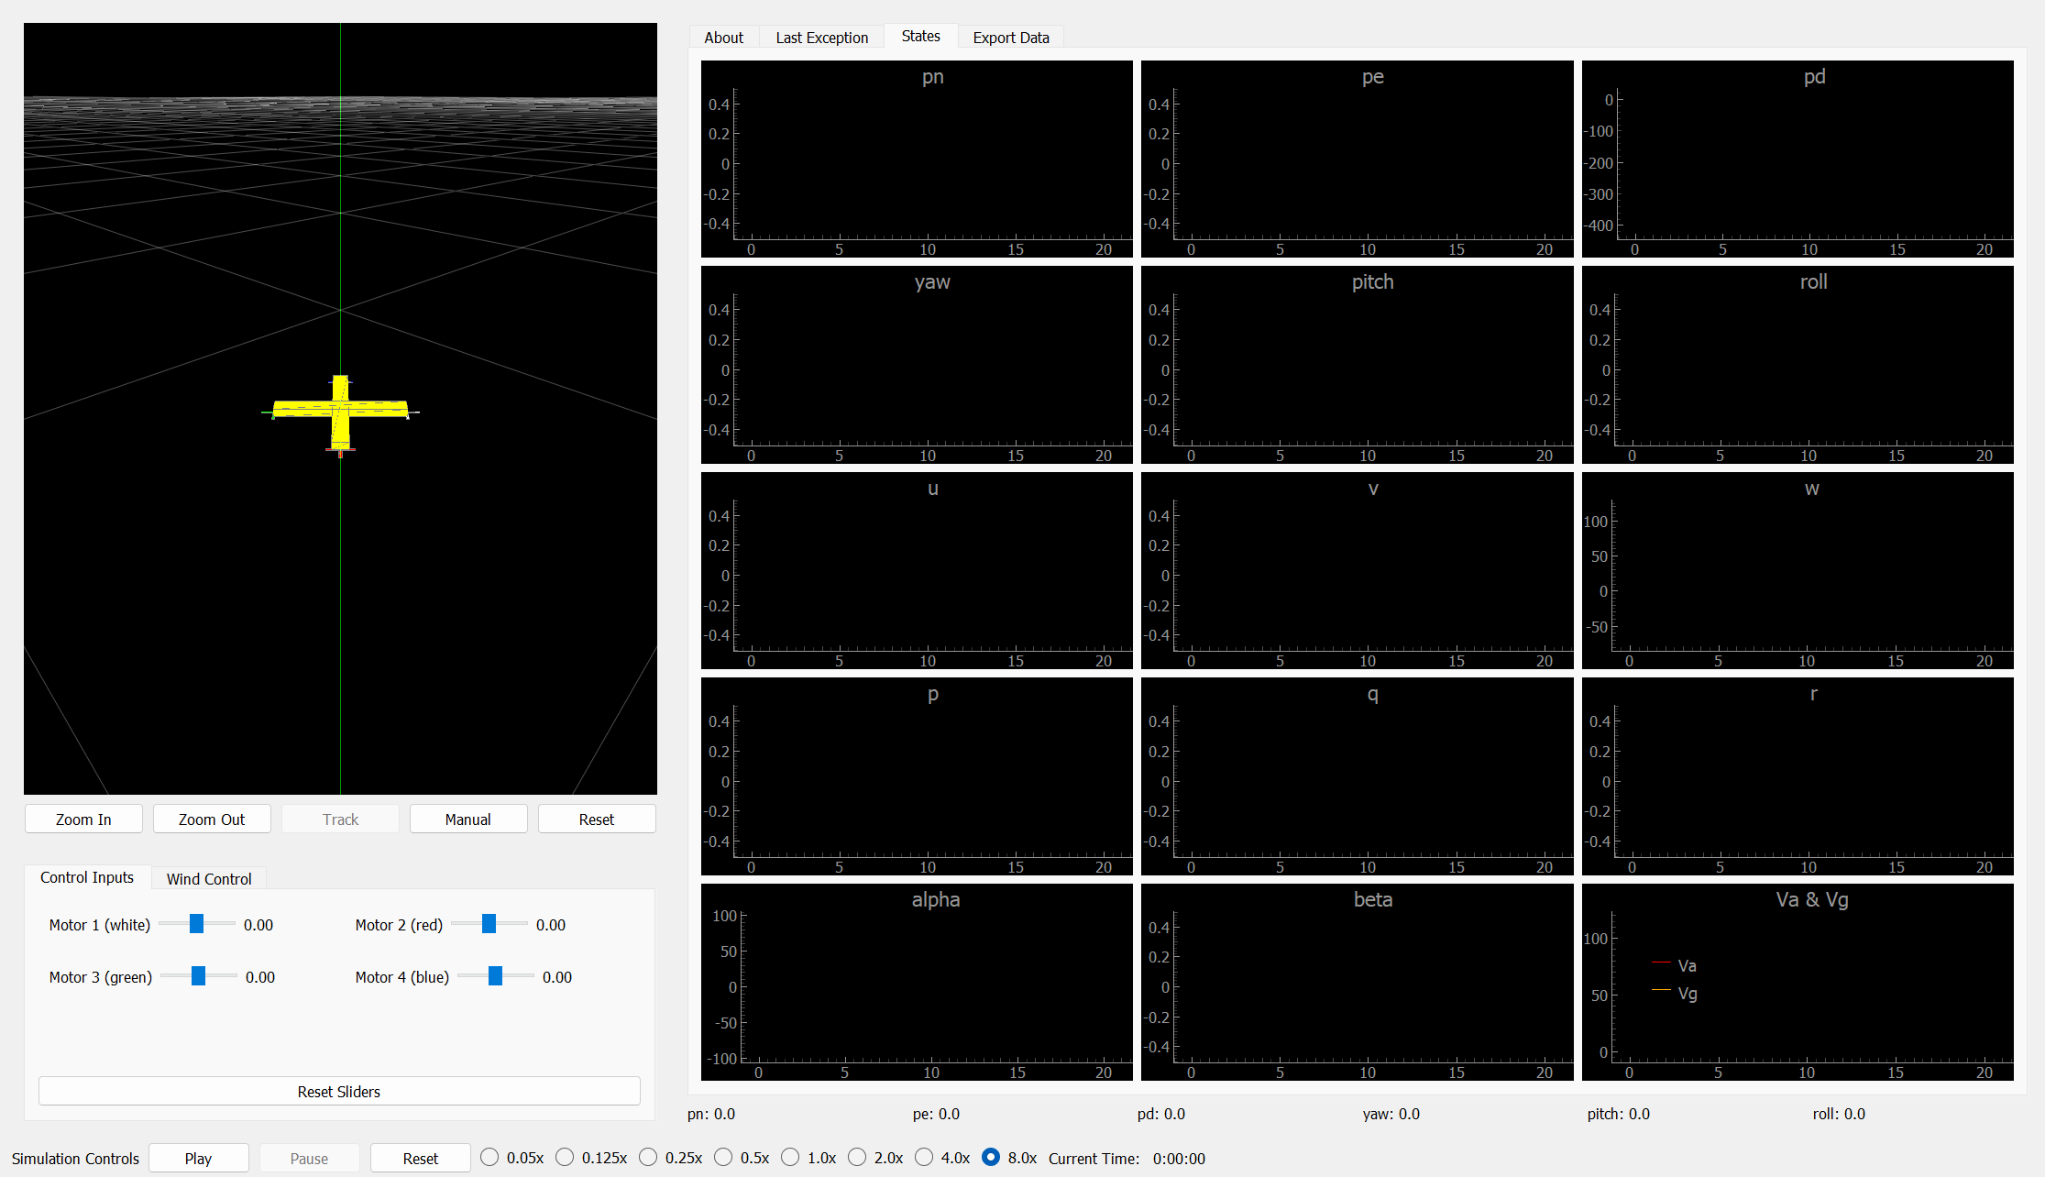Click the Motor 2 (red) slider handle
This screenshot has height=1177, width=2045.
tap(489, 924)
